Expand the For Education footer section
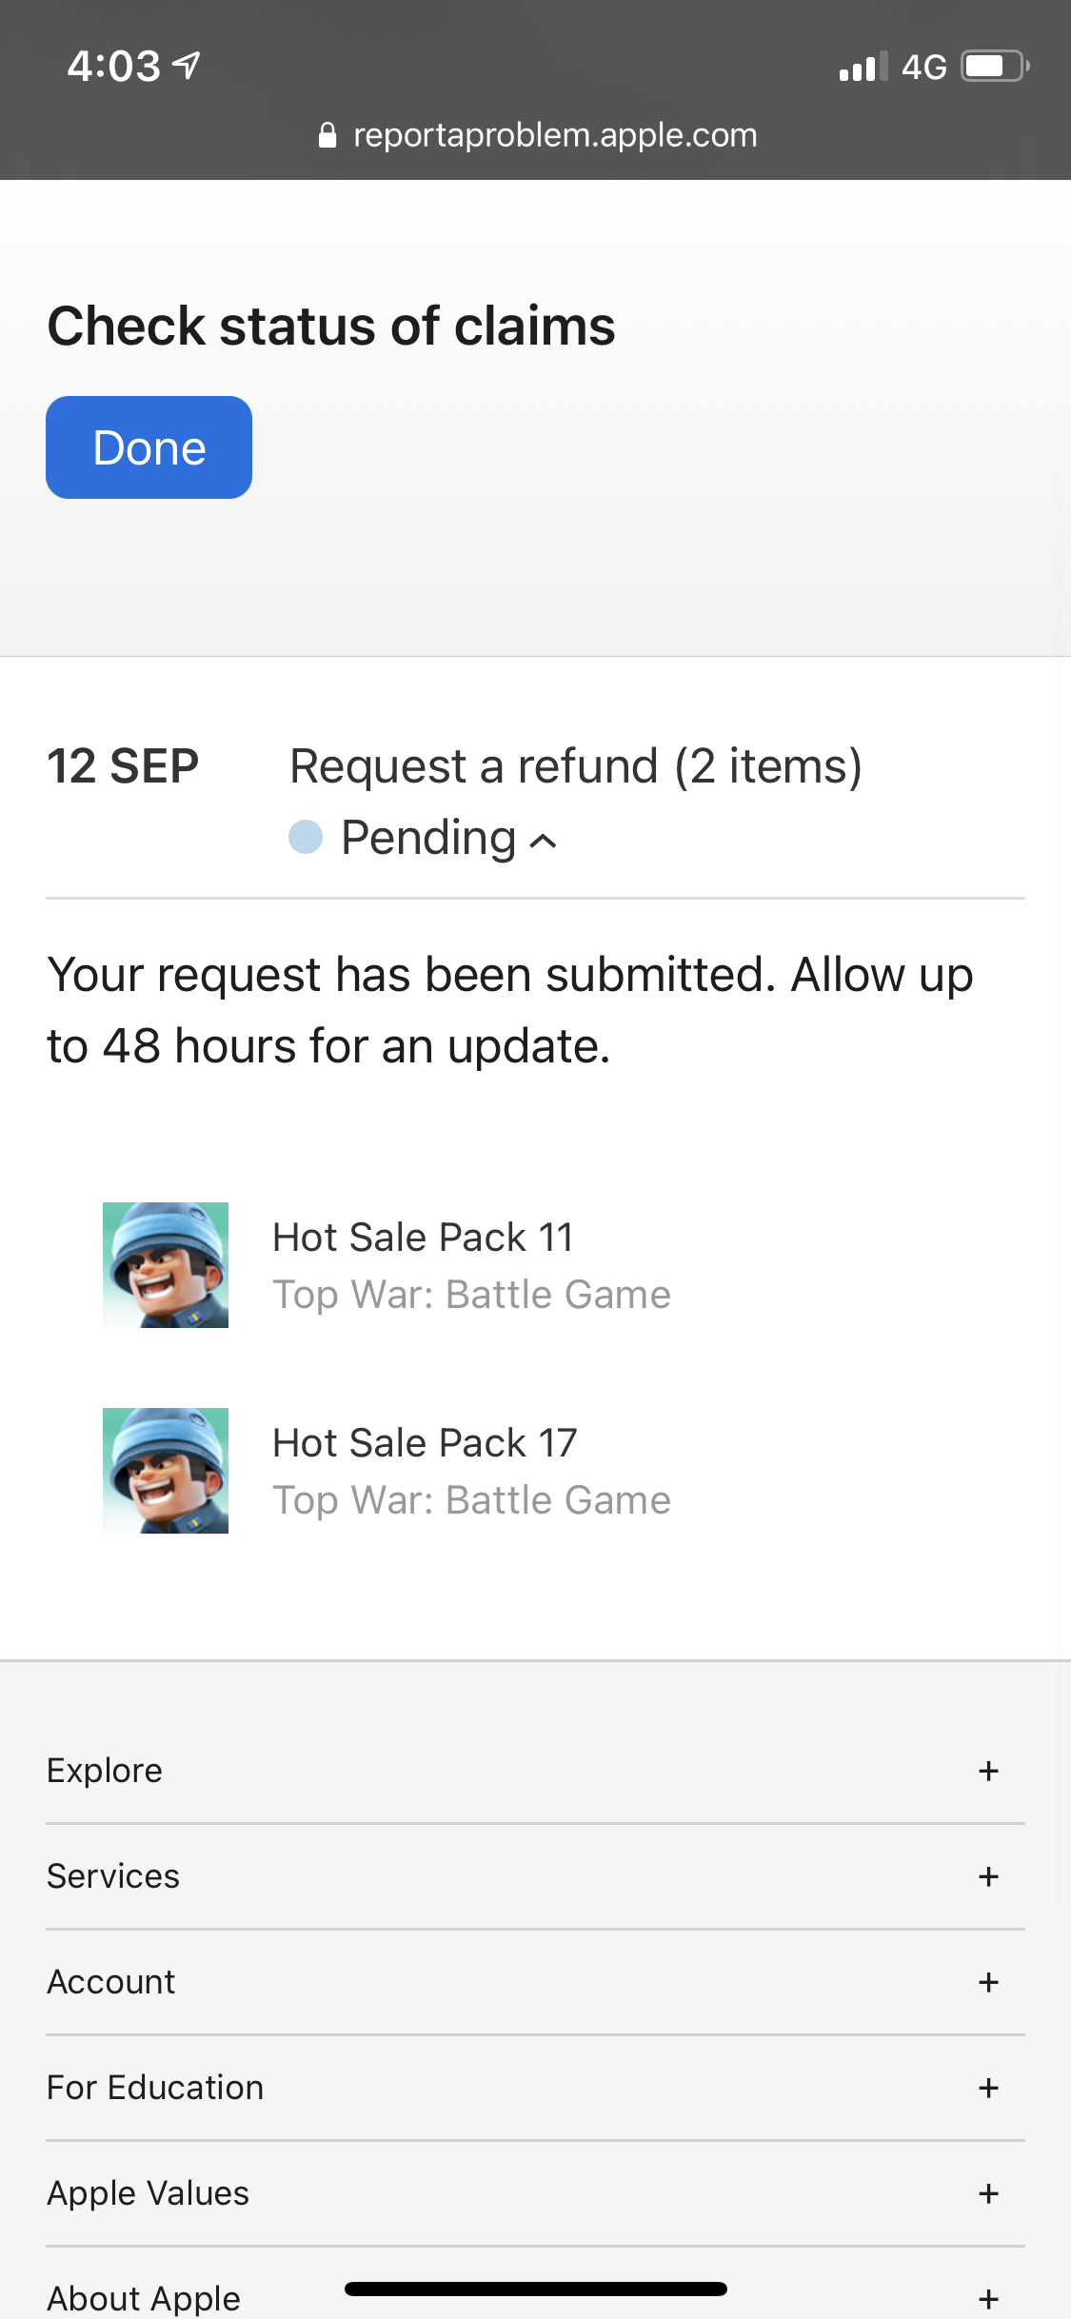This screenshot has height=2319, width=1071. coord(988,2088)
